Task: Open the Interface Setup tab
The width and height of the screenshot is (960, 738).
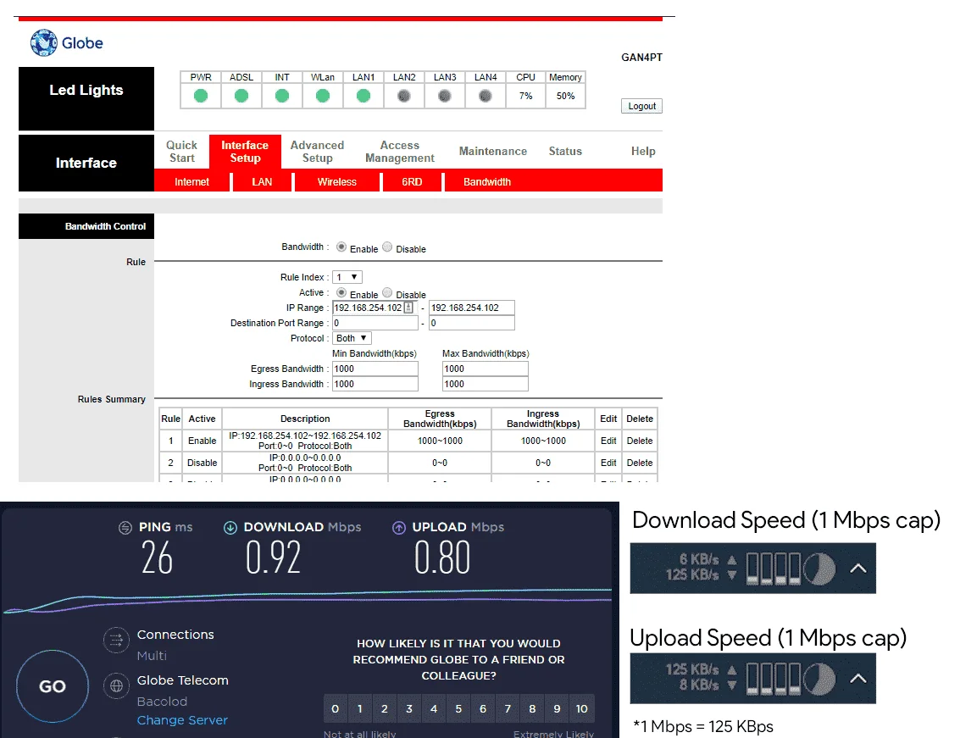Action: [x=245, y=152]
